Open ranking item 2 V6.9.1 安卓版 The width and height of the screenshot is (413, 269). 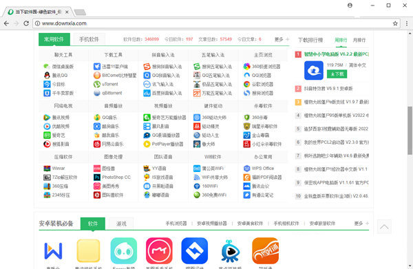(328, 89)
